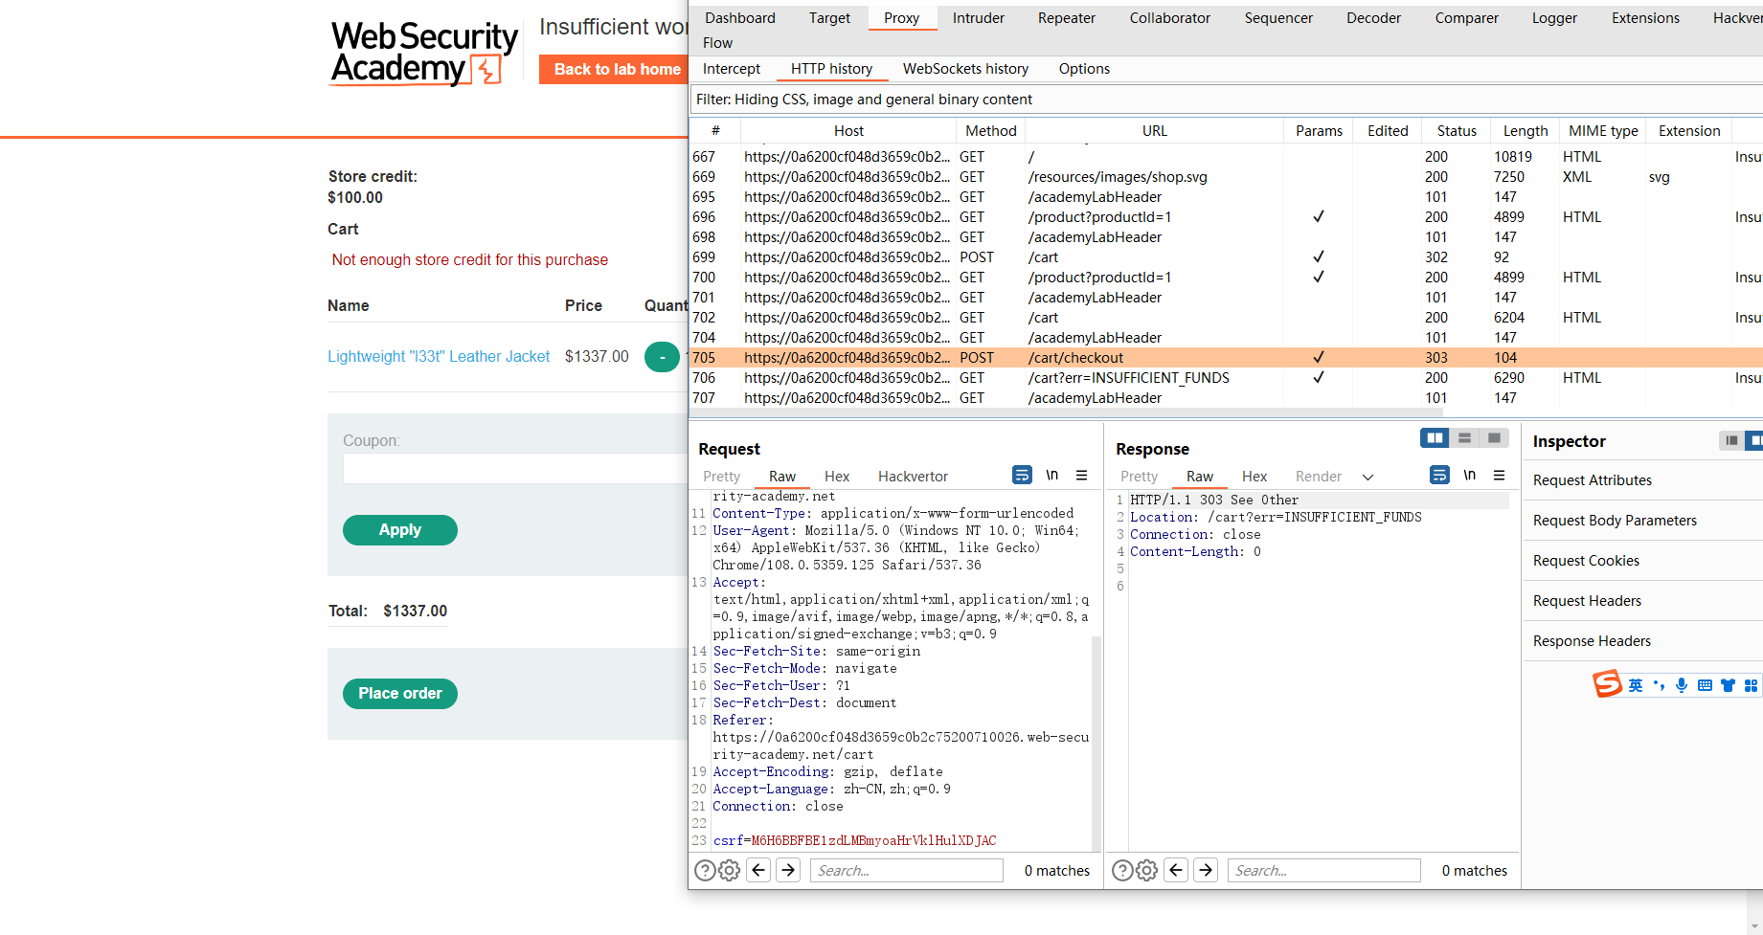The width and height of the screenshot is (1763, 935).
Task: Open proxy Options sub-tab
Action: click(x=1084, y=69)
